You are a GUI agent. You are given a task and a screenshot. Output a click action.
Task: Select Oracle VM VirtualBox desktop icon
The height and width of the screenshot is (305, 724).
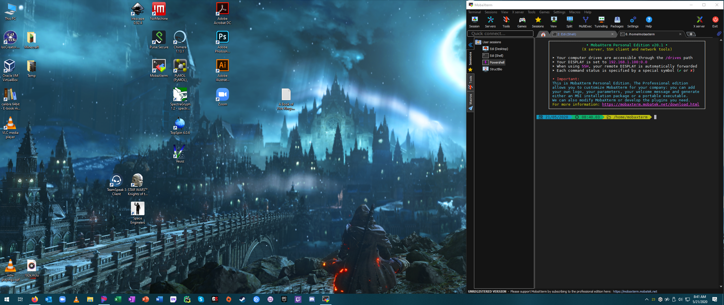pyautogui.click(x=10, y=70)
